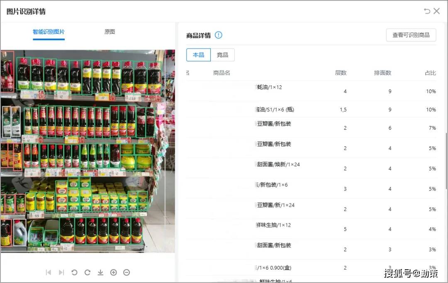Screen dimensions: 448x283
Task: Click the shelf recognition image
Action: click(83, 151)
